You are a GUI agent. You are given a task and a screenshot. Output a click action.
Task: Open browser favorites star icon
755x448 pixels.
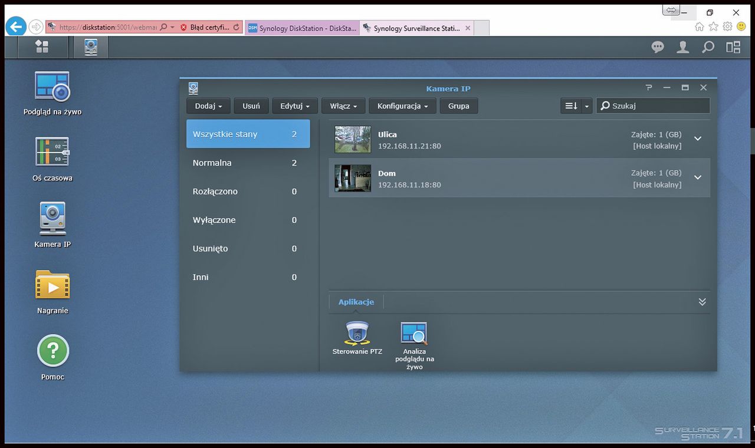tap(713, 27)
